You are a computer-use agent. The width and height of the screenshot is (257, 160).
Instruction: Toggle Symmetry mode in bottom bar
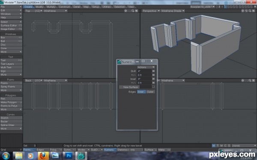(69, 150)
